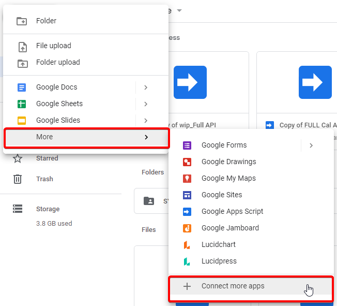
Task: Open the My Drive dropdown arrow
Action: coord(179,10)
